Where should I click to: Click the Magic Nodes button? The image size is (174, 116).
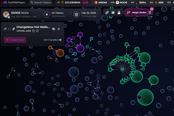click(136, 12)
